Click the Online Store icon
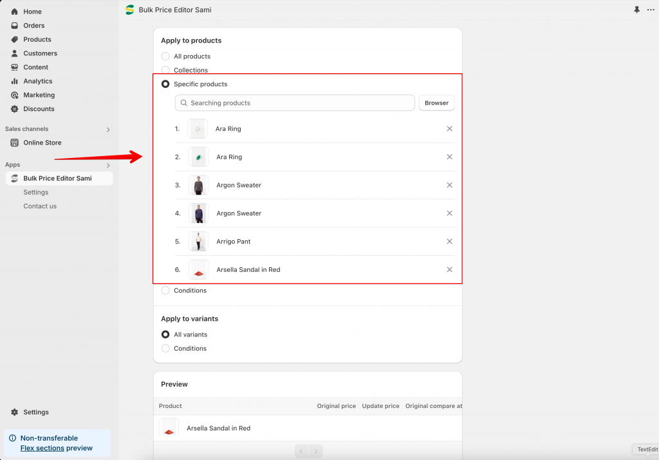 14,143
